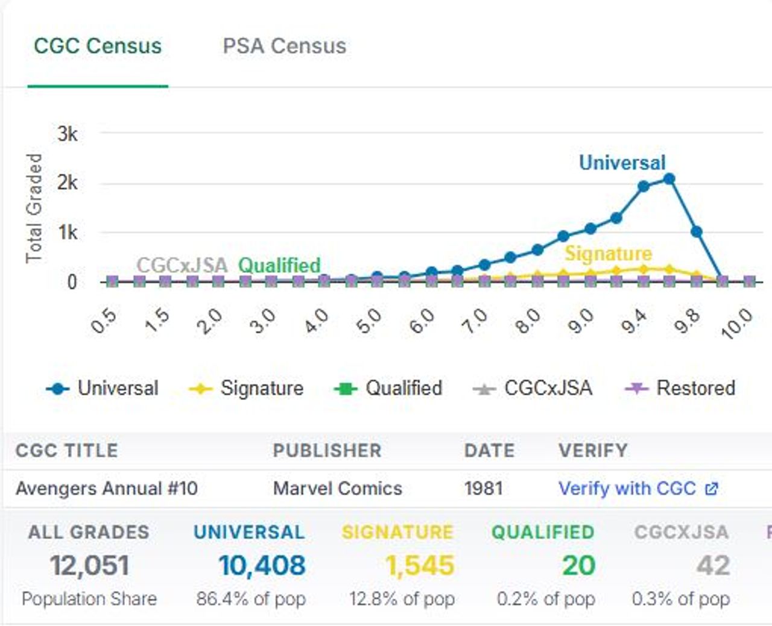This screenshot has height=626, width=772.
Task: Click the yellow Signature legend marker icon
Action: (x=200, y=389)
